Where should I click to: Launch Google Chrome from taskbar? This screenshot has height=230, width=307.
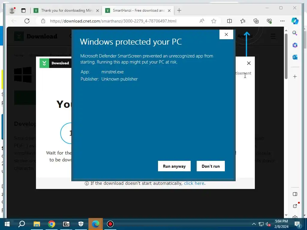[x=52, y=224]
